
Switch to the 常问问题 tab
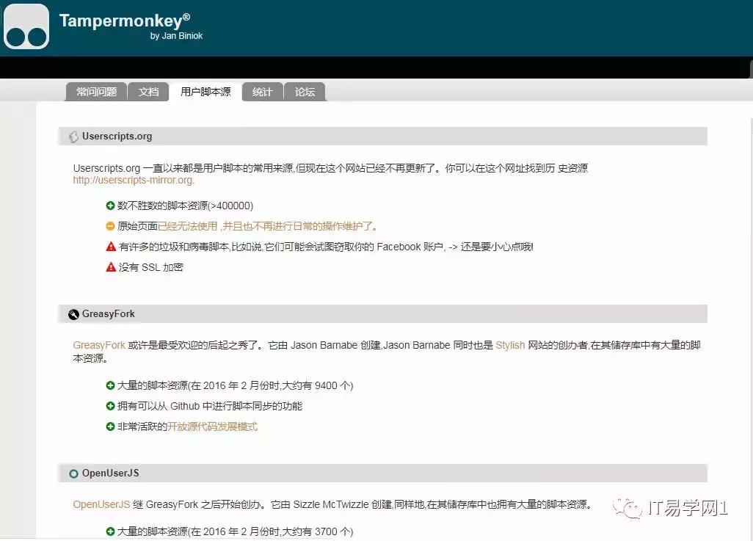coord(95,91)
